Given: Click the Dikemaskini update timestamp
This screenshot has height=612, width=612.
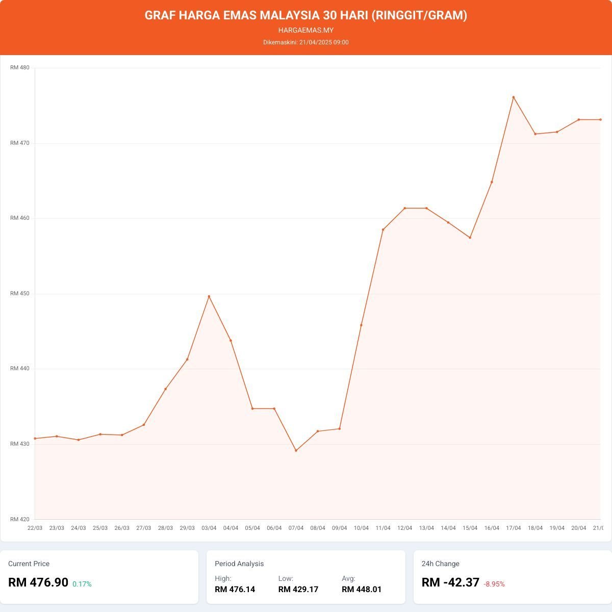Looking at the screenshot, I should click(306, 42).
